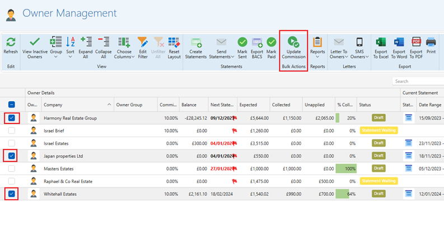The image size is (444, 235).
Task: Click the Export To Excel icon
Action: point(381,43)
